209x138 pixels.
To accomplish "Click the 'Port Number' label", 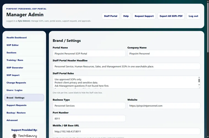I will (61, 113).
